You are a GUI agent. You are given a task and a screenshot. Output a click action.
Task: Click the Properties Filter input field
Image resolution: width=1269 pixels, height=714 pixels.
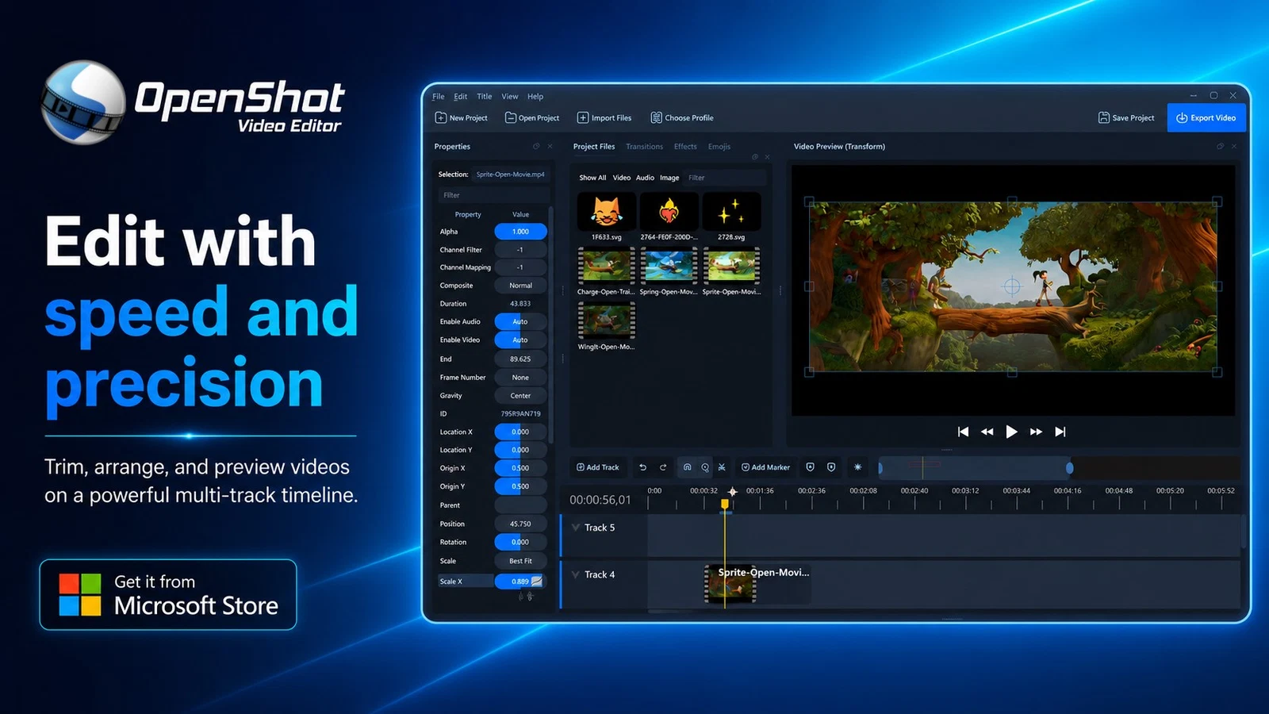(493, 195)
